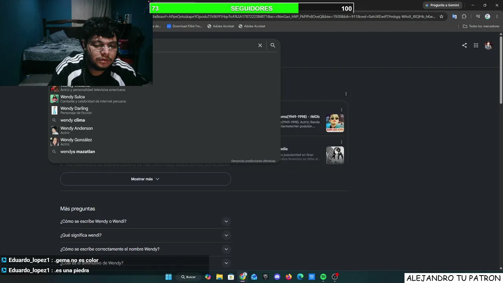Viewport: 503px width, 283px height.
Task: Select the 'Wendy Anderson' suggestion
Action: tap(164, 130)
